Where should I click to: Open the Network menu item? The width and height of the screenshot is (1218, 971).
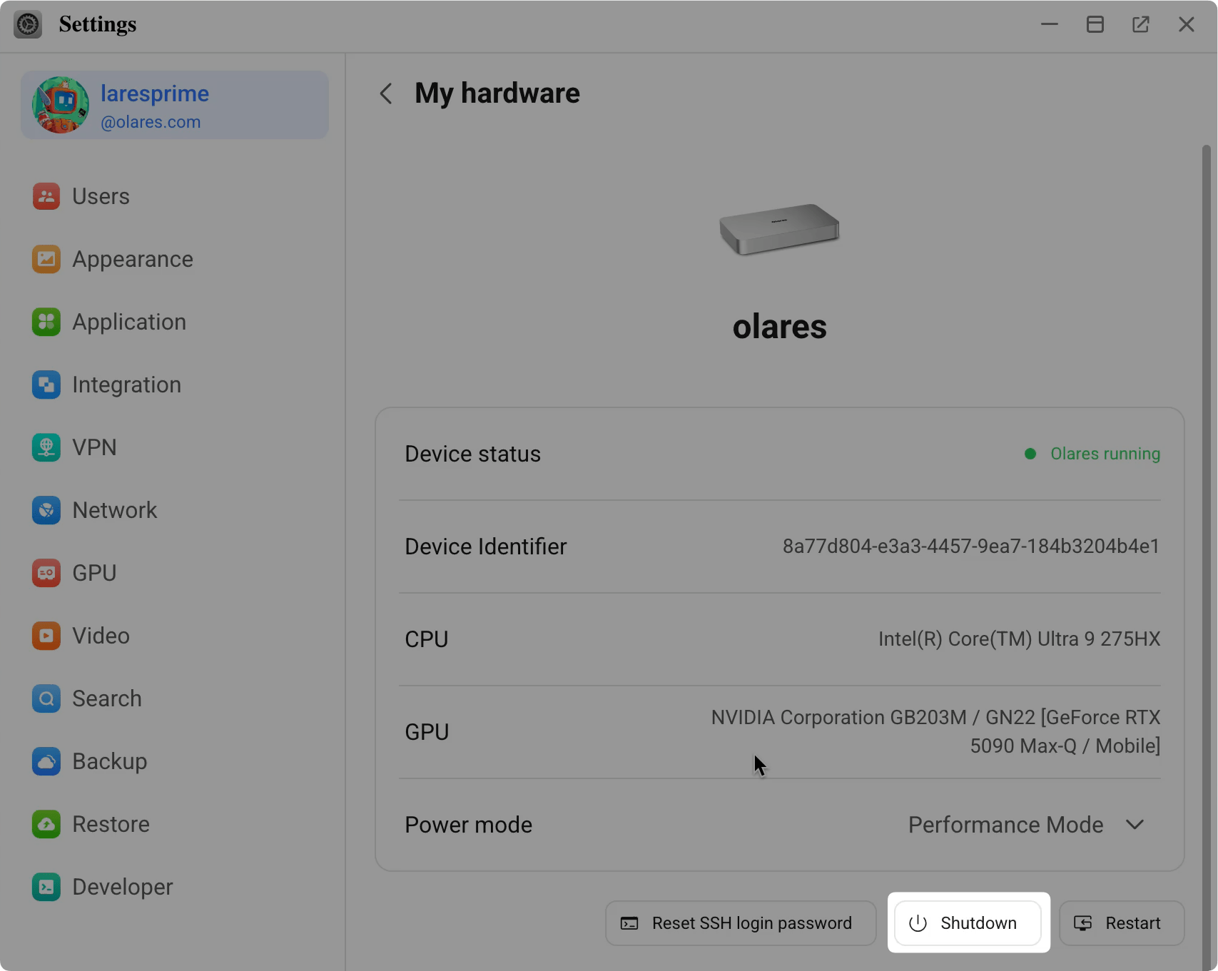(x=114, y=510)
